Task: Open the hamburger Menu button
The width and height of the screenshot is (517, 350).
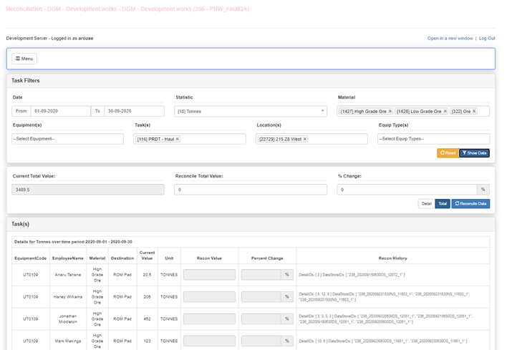Action: click(x=24, y=59)
